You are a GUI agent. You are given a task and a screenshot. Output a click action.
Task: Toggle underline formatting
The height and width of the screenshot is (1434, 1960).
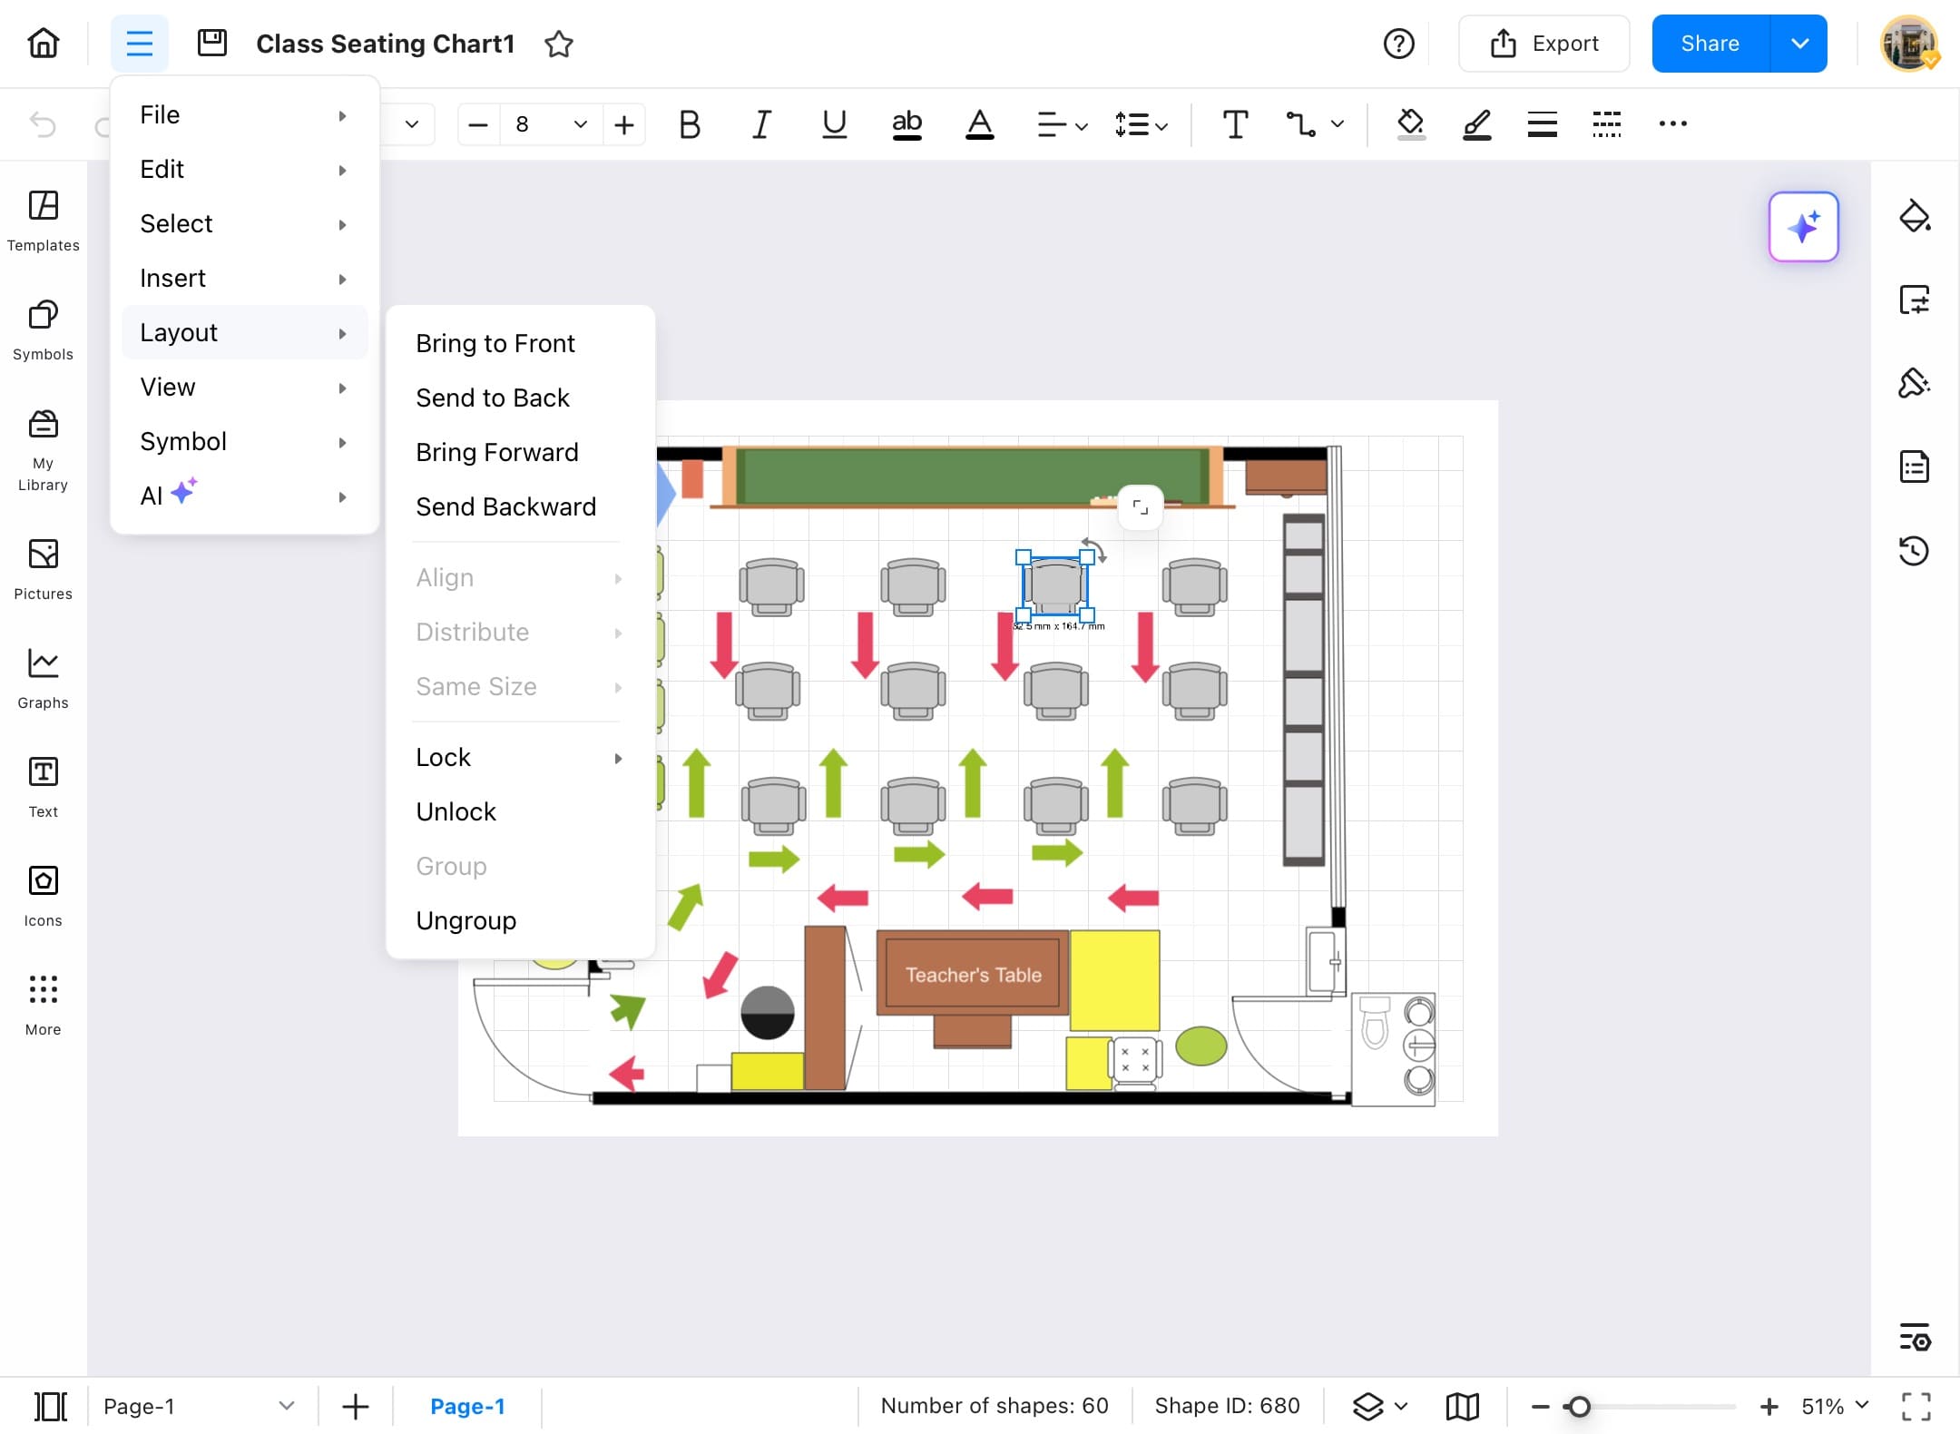[833, 124]
